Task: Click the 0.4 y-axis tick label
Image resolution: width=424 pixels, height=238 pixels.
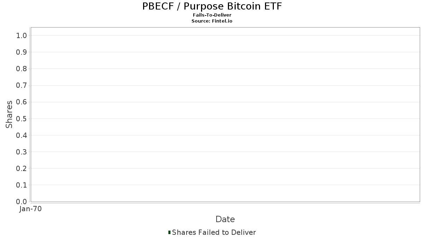Action: point(22,135)
